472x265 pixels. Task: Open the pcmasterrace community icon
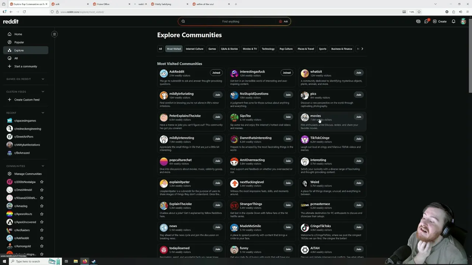point(305,205)
